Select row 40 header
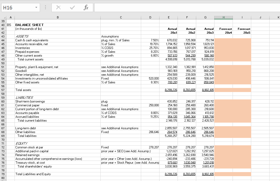 tap(3, 25)
